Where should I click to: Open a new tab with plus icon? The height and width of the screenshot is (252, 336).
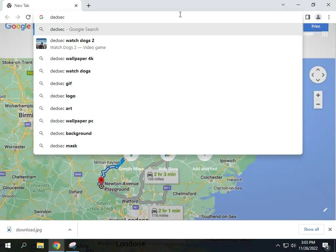click(x=89, y=6)
